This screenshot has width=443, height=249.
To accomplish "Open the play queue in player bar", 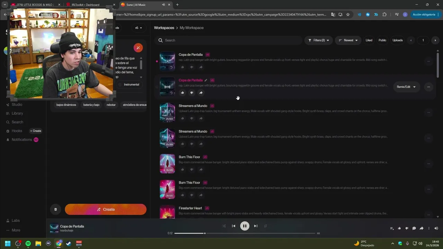I will click(392, 228).
